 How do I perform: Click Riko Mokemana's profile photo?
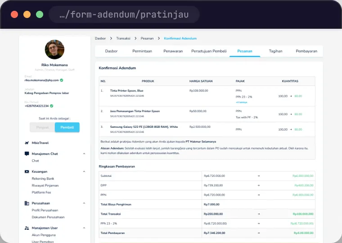coord(54,49)
